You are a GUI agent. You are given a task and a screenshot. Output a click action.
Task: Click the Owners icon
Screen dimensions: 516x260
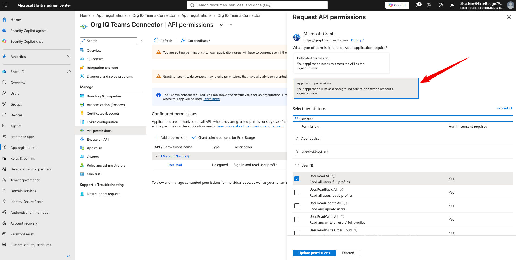coord(82,156)
